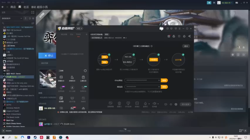The height and width of the screenshot is (140, 250).
Task: Expand the hidden system tray icons arrow
Action: [x=210, y=138]
